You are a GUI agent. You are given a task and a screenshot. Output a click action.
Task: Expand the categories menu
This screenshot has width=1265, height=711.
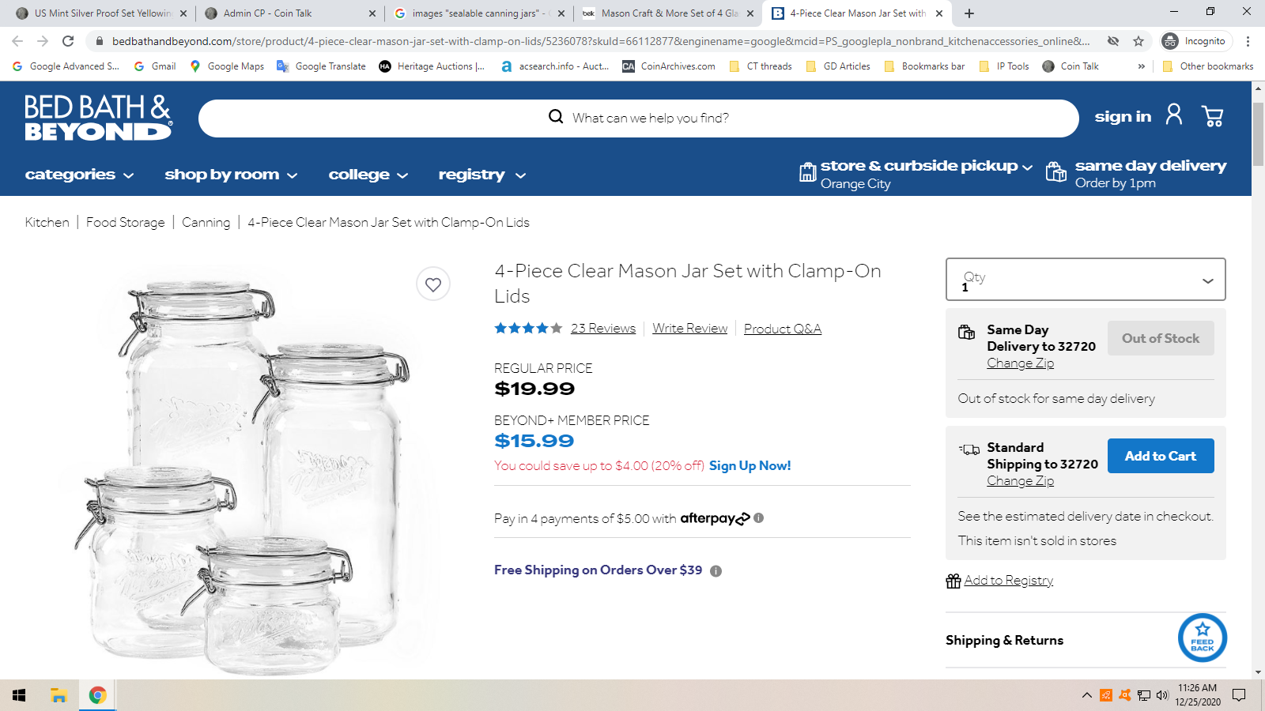[x=79, y=175]
